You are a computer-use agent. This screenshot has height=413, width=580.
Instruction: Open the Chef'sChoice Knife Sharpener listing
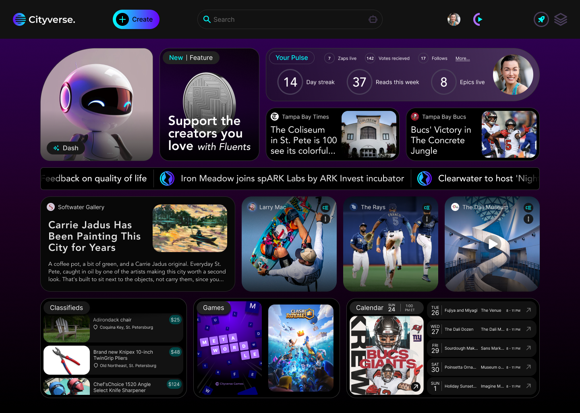[x=113, y=386]
